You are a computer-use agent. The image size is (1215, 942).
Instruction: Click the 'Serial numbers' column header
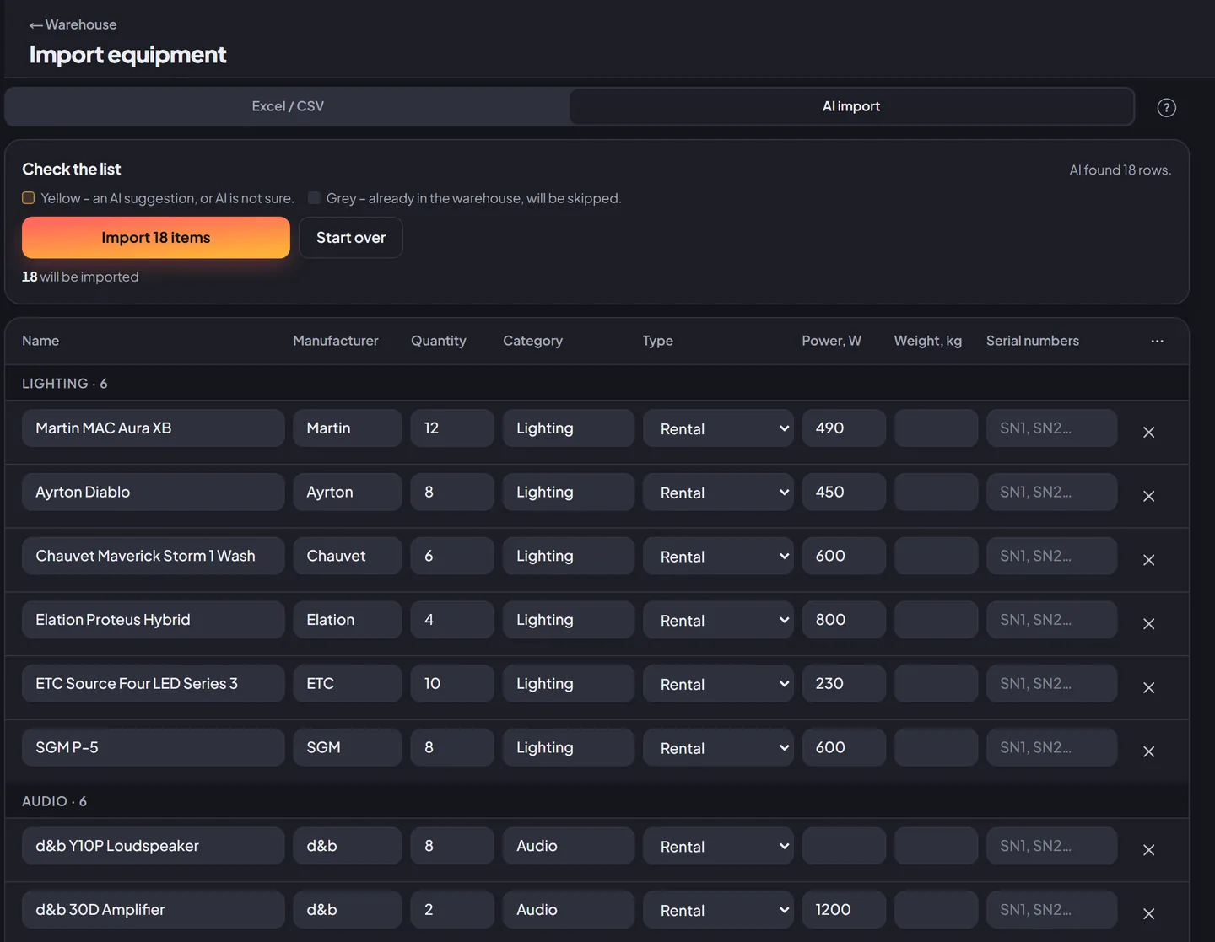[x=1033, y=341]
